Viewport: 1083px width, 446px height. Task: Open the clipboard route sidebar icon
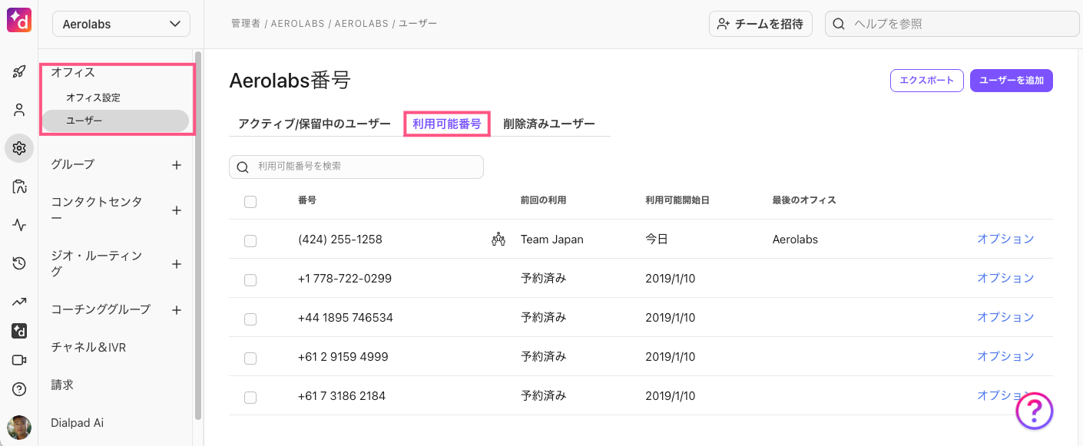pos(19,187)
